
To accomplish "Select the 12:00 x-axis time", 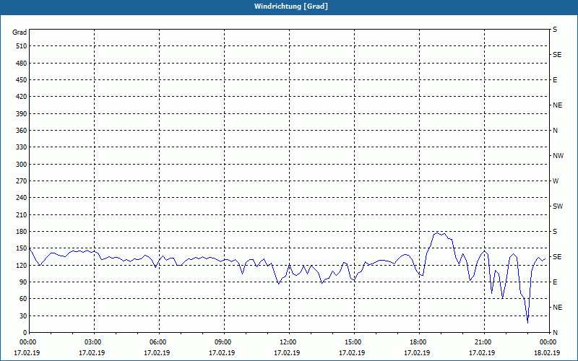I will (287, 342).
